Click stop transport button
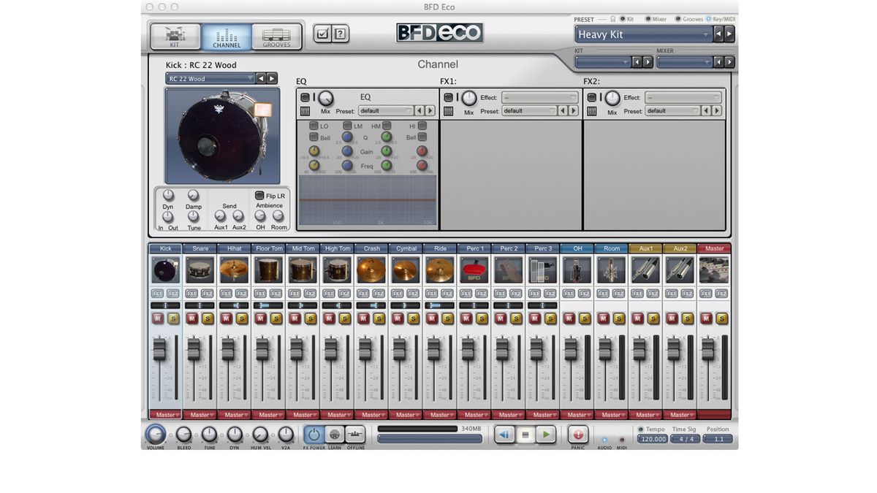 coord(525,435)
